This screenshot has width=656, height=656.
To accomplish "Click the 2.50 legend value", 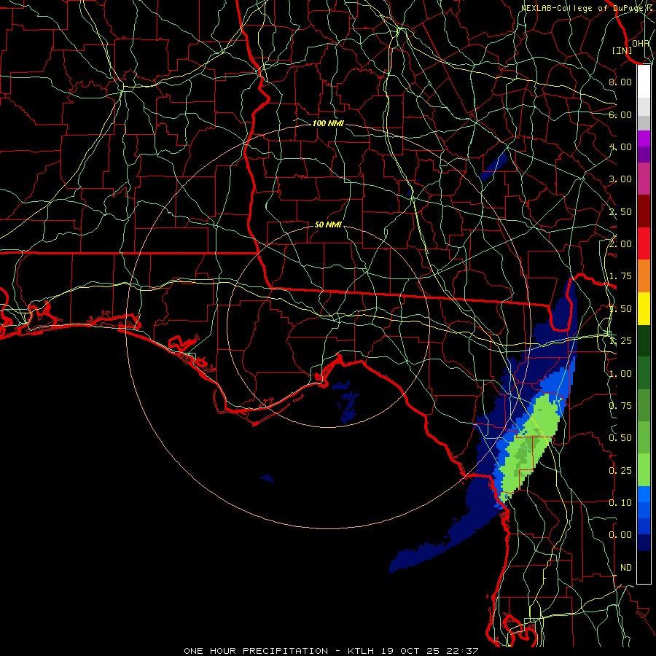I will point(620,211).
